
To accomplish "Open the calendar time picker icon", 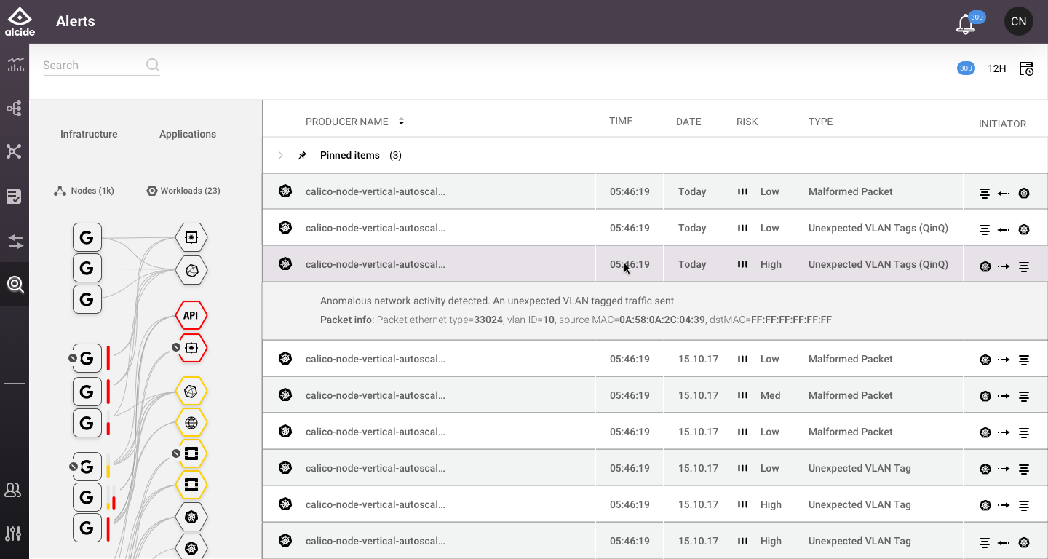I will pyautogui.click(x=1026, y=68).
